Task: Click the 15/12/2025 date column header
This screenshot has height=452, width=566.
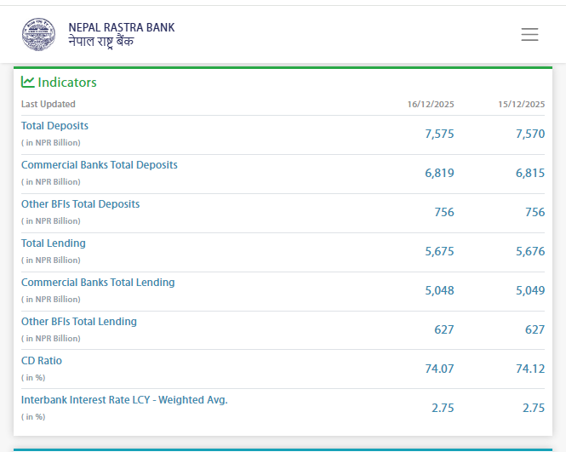Action: click(x=521, y=105)
